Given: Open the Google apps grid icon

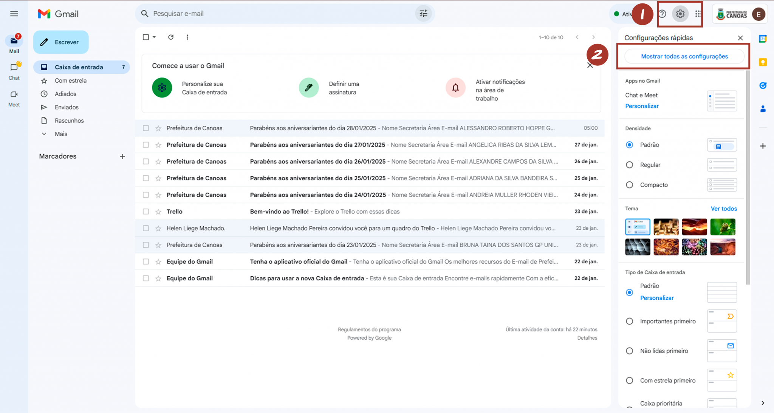Looking at the screenshot, I should click(698, 14).
